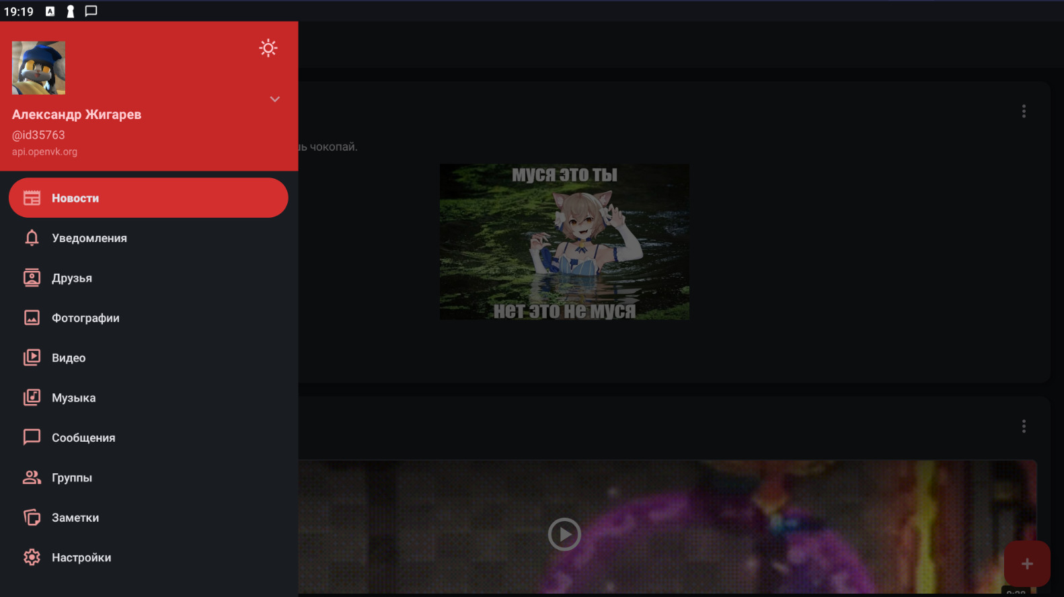Image resolution: width=1064 pixels, height=597 pixels.
Task: Click the Группы people icon
Action: tap(32, 477)
